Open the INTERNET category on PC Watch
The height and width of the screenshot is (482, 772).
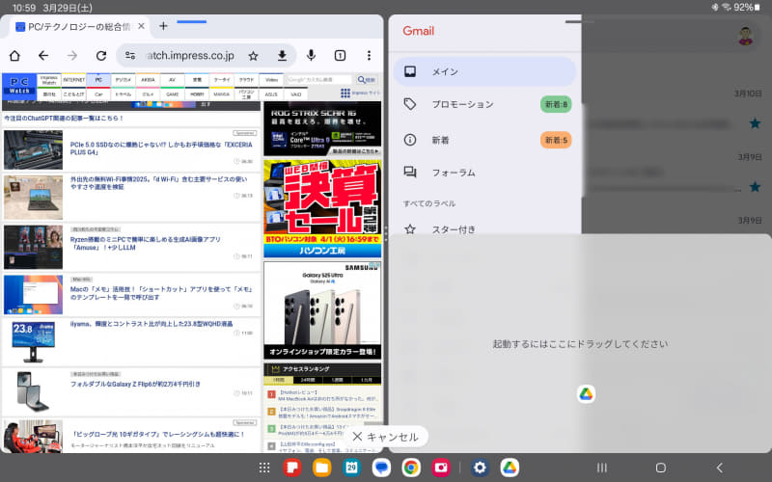pos(74,80)
